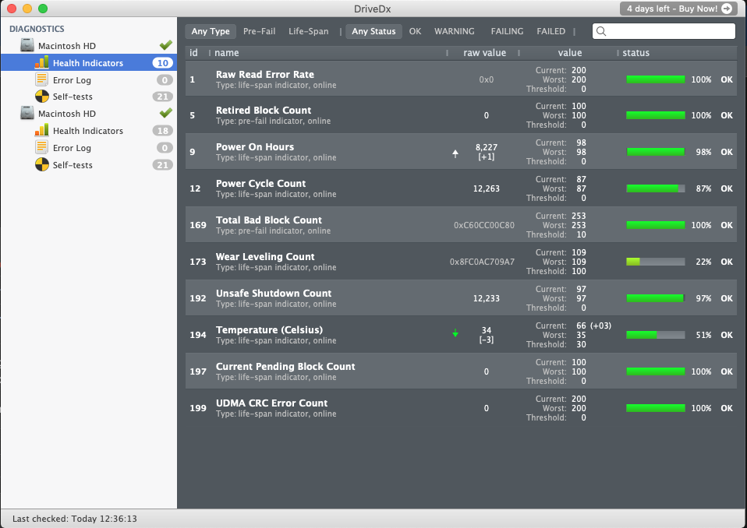
Task: Click the magnifier icon in the search field
Action: pos(601,31)
